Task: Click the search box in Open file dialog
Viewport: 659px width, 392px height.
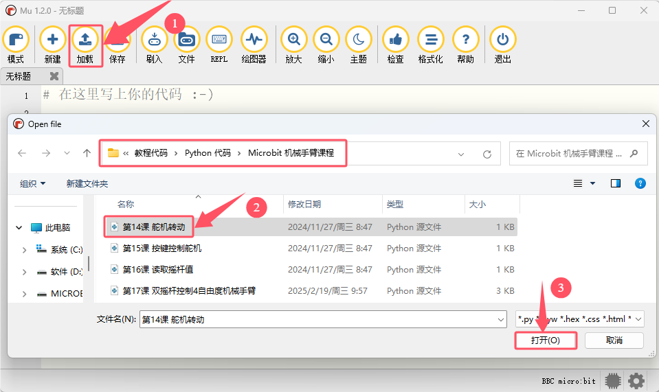Action: pyautogui.click(x=578, y=154)
